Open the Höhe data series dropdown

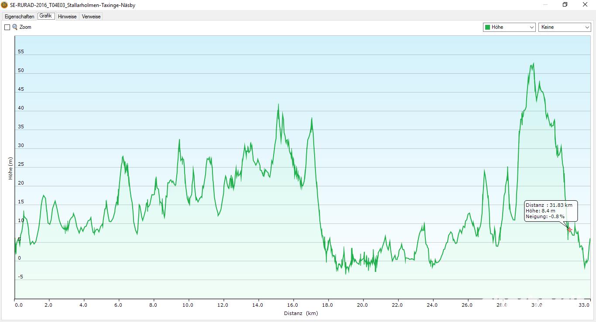(x=509, y=27)
